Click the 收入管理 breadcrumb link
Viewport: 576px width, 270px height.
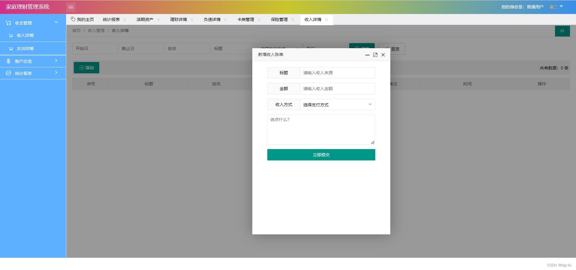(96, 31)
